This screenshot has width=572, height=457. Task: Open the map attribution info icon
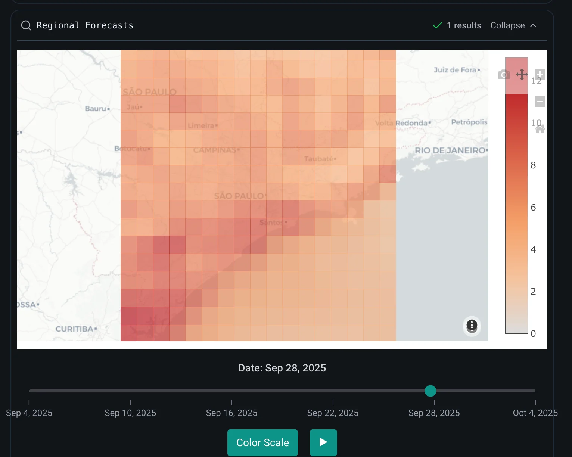[x=472, y=326]
